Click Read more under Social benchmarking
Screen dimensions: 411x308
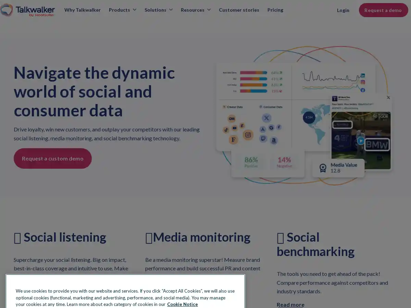(x=290, y=305)
